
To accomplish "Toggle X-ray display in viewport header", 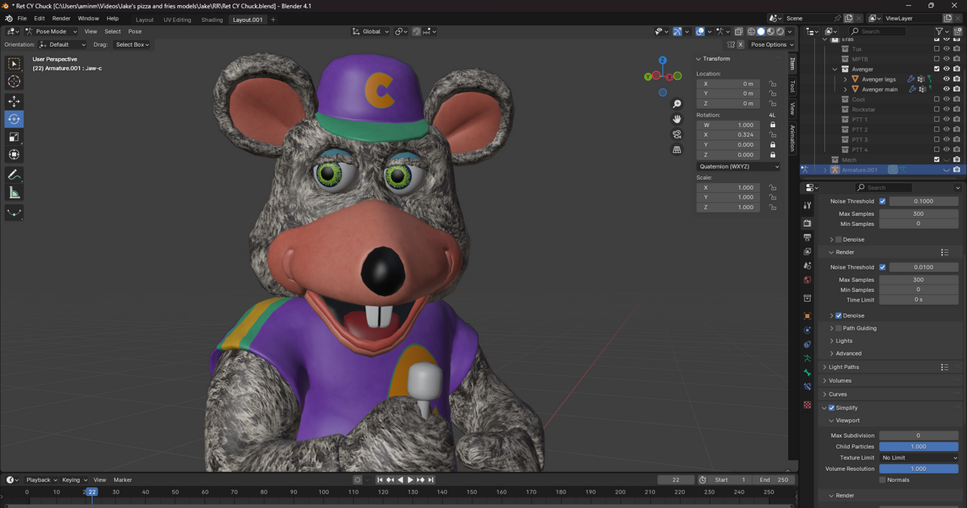I will [x=737, y=32].
